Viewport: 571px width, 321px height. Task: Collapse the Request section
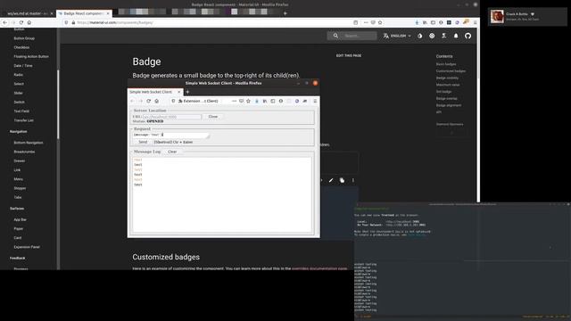pyautogui.click(x=141, y=128)
